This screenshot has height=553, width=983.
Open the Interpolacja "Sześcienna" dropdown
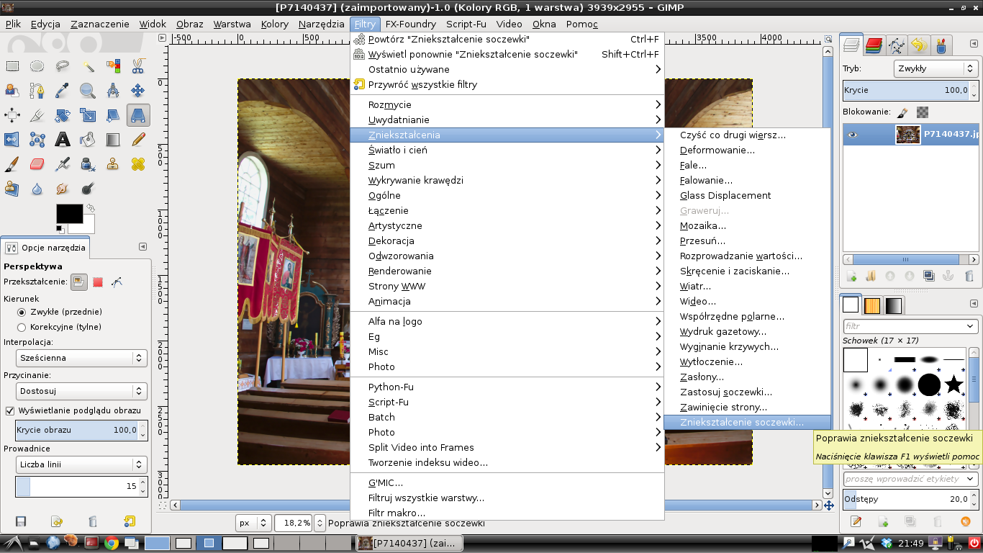pyautogui.click(x=81, y=358)
